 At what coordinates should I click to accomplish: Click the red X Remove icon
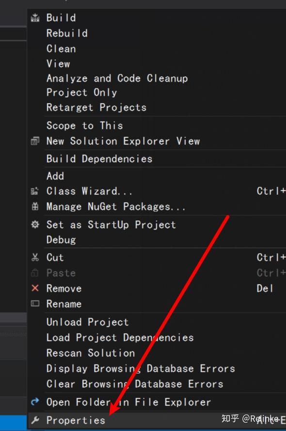[35, 288]
